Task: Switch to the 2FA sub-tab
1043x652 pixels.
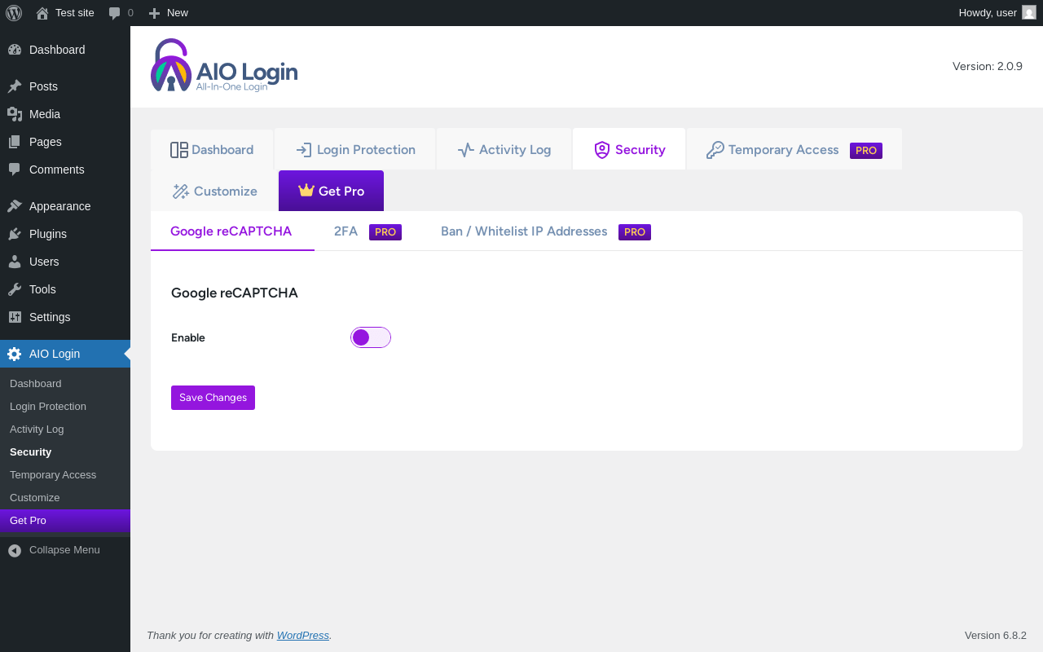Action: pyautogui.click(x=367, y=231)
